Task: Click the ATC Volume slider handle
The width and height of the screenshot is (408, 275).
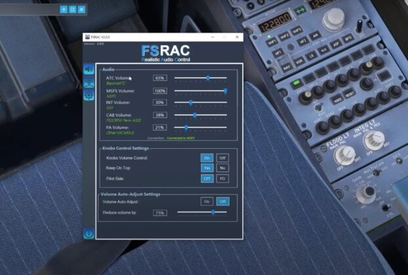Action: (x=208, y=78)
